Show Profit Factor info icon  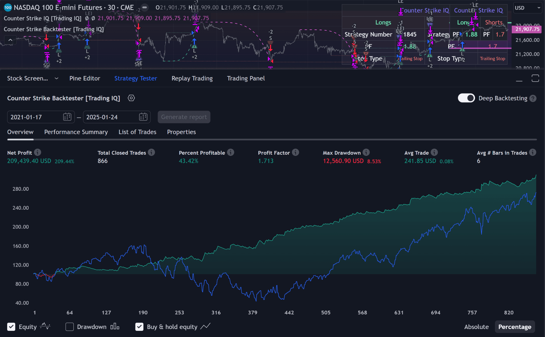click(x=295, y=152)
